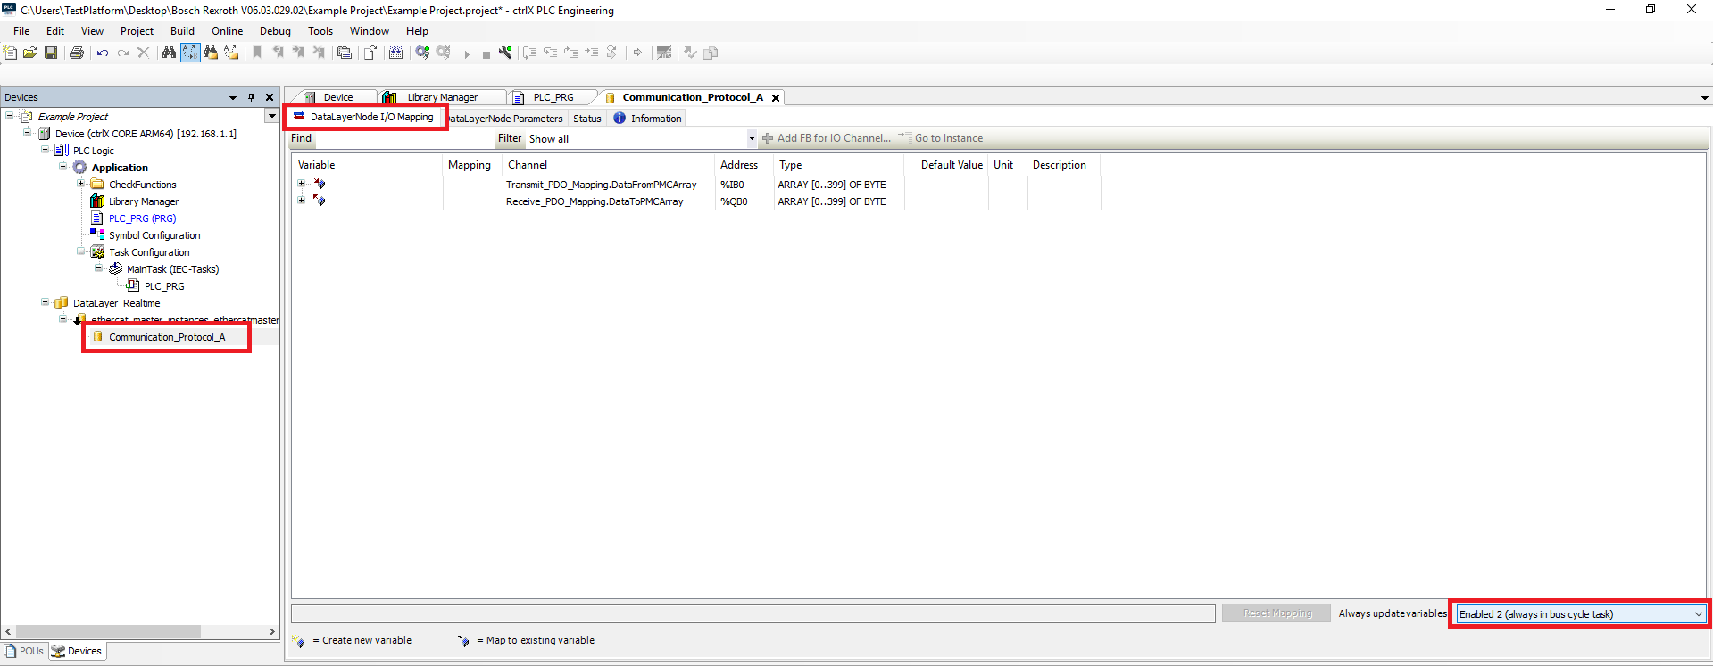
Task: Open the Filter Show all dropdown
Action: [751, 139]
